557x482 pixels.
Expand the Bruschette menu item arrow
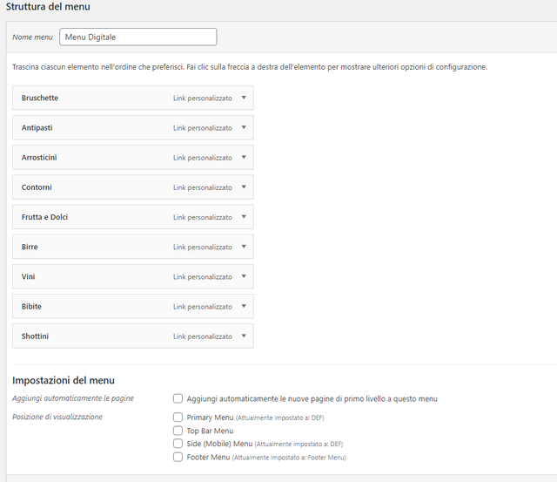[244, 98]
